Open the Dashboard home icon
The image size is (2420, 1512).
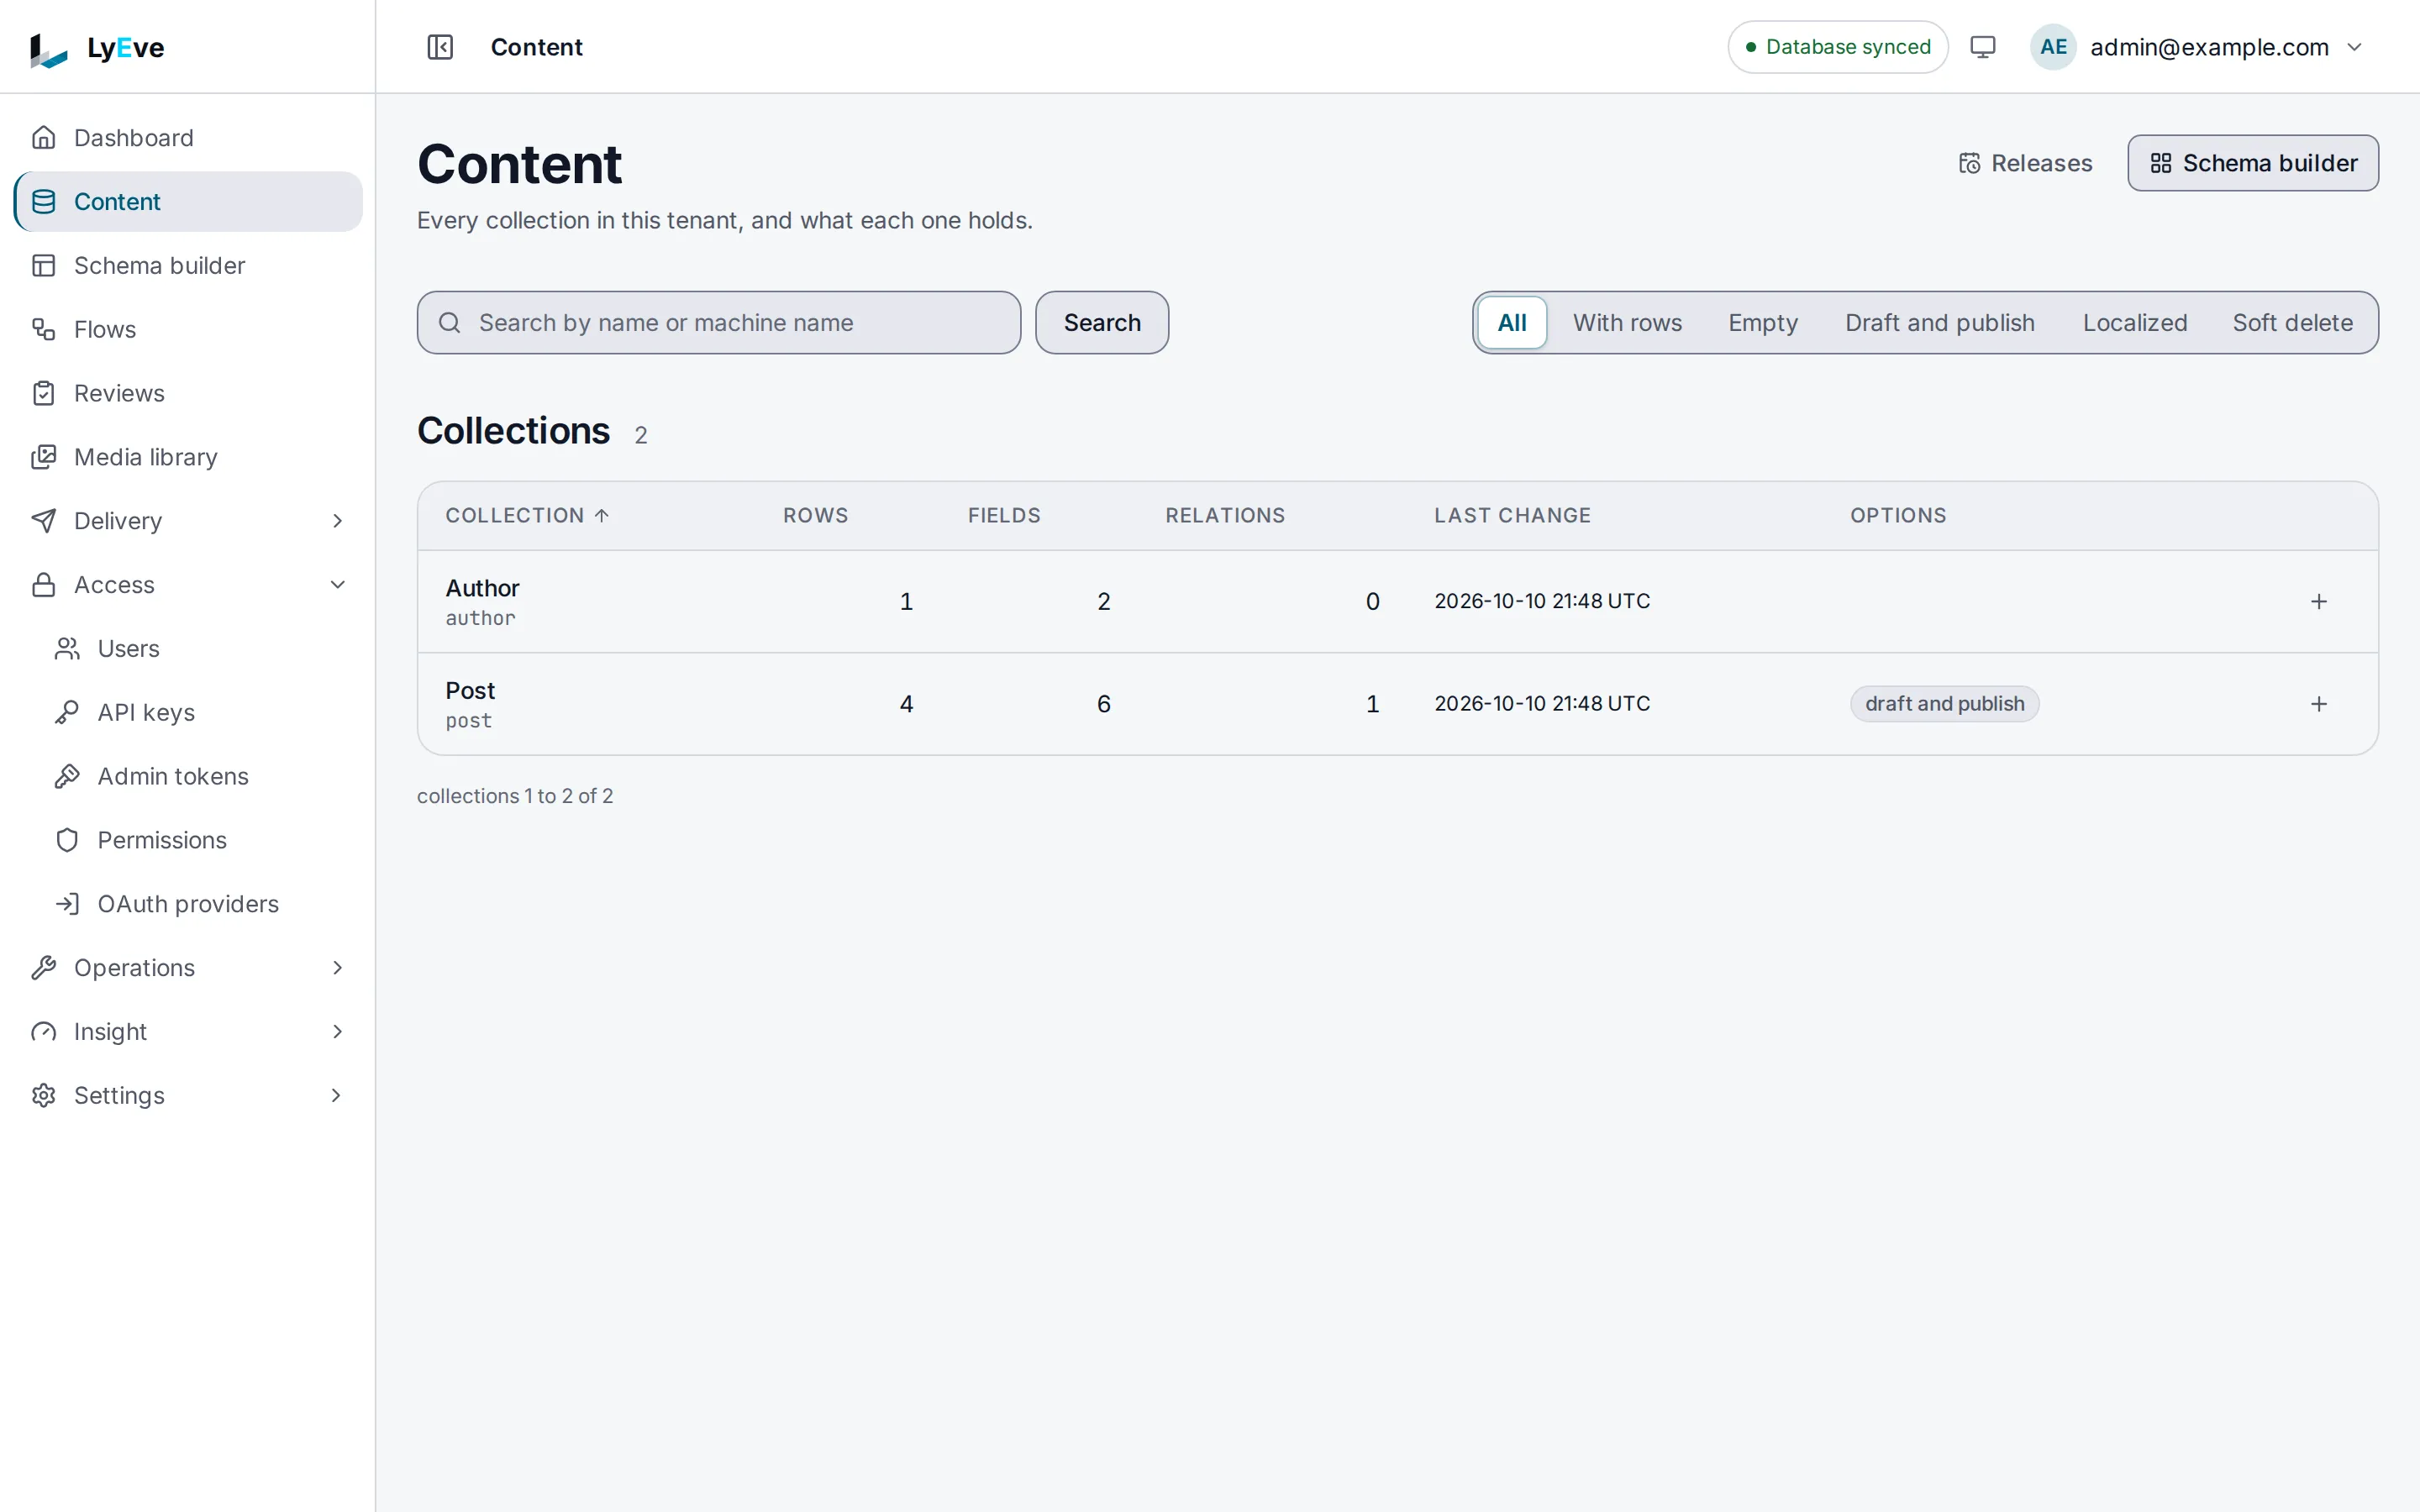click(x=43, y=137)
